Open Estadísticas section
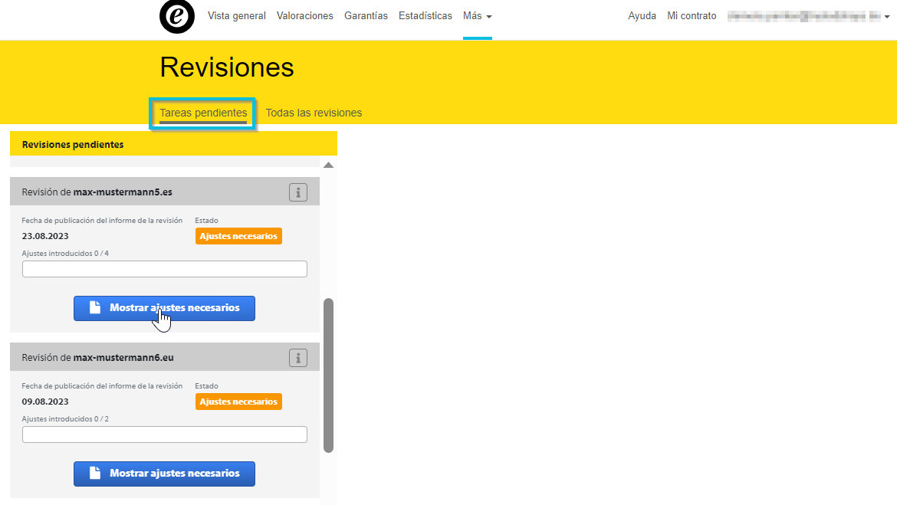This screenshot has width=897, height=505. click(426, 16)
